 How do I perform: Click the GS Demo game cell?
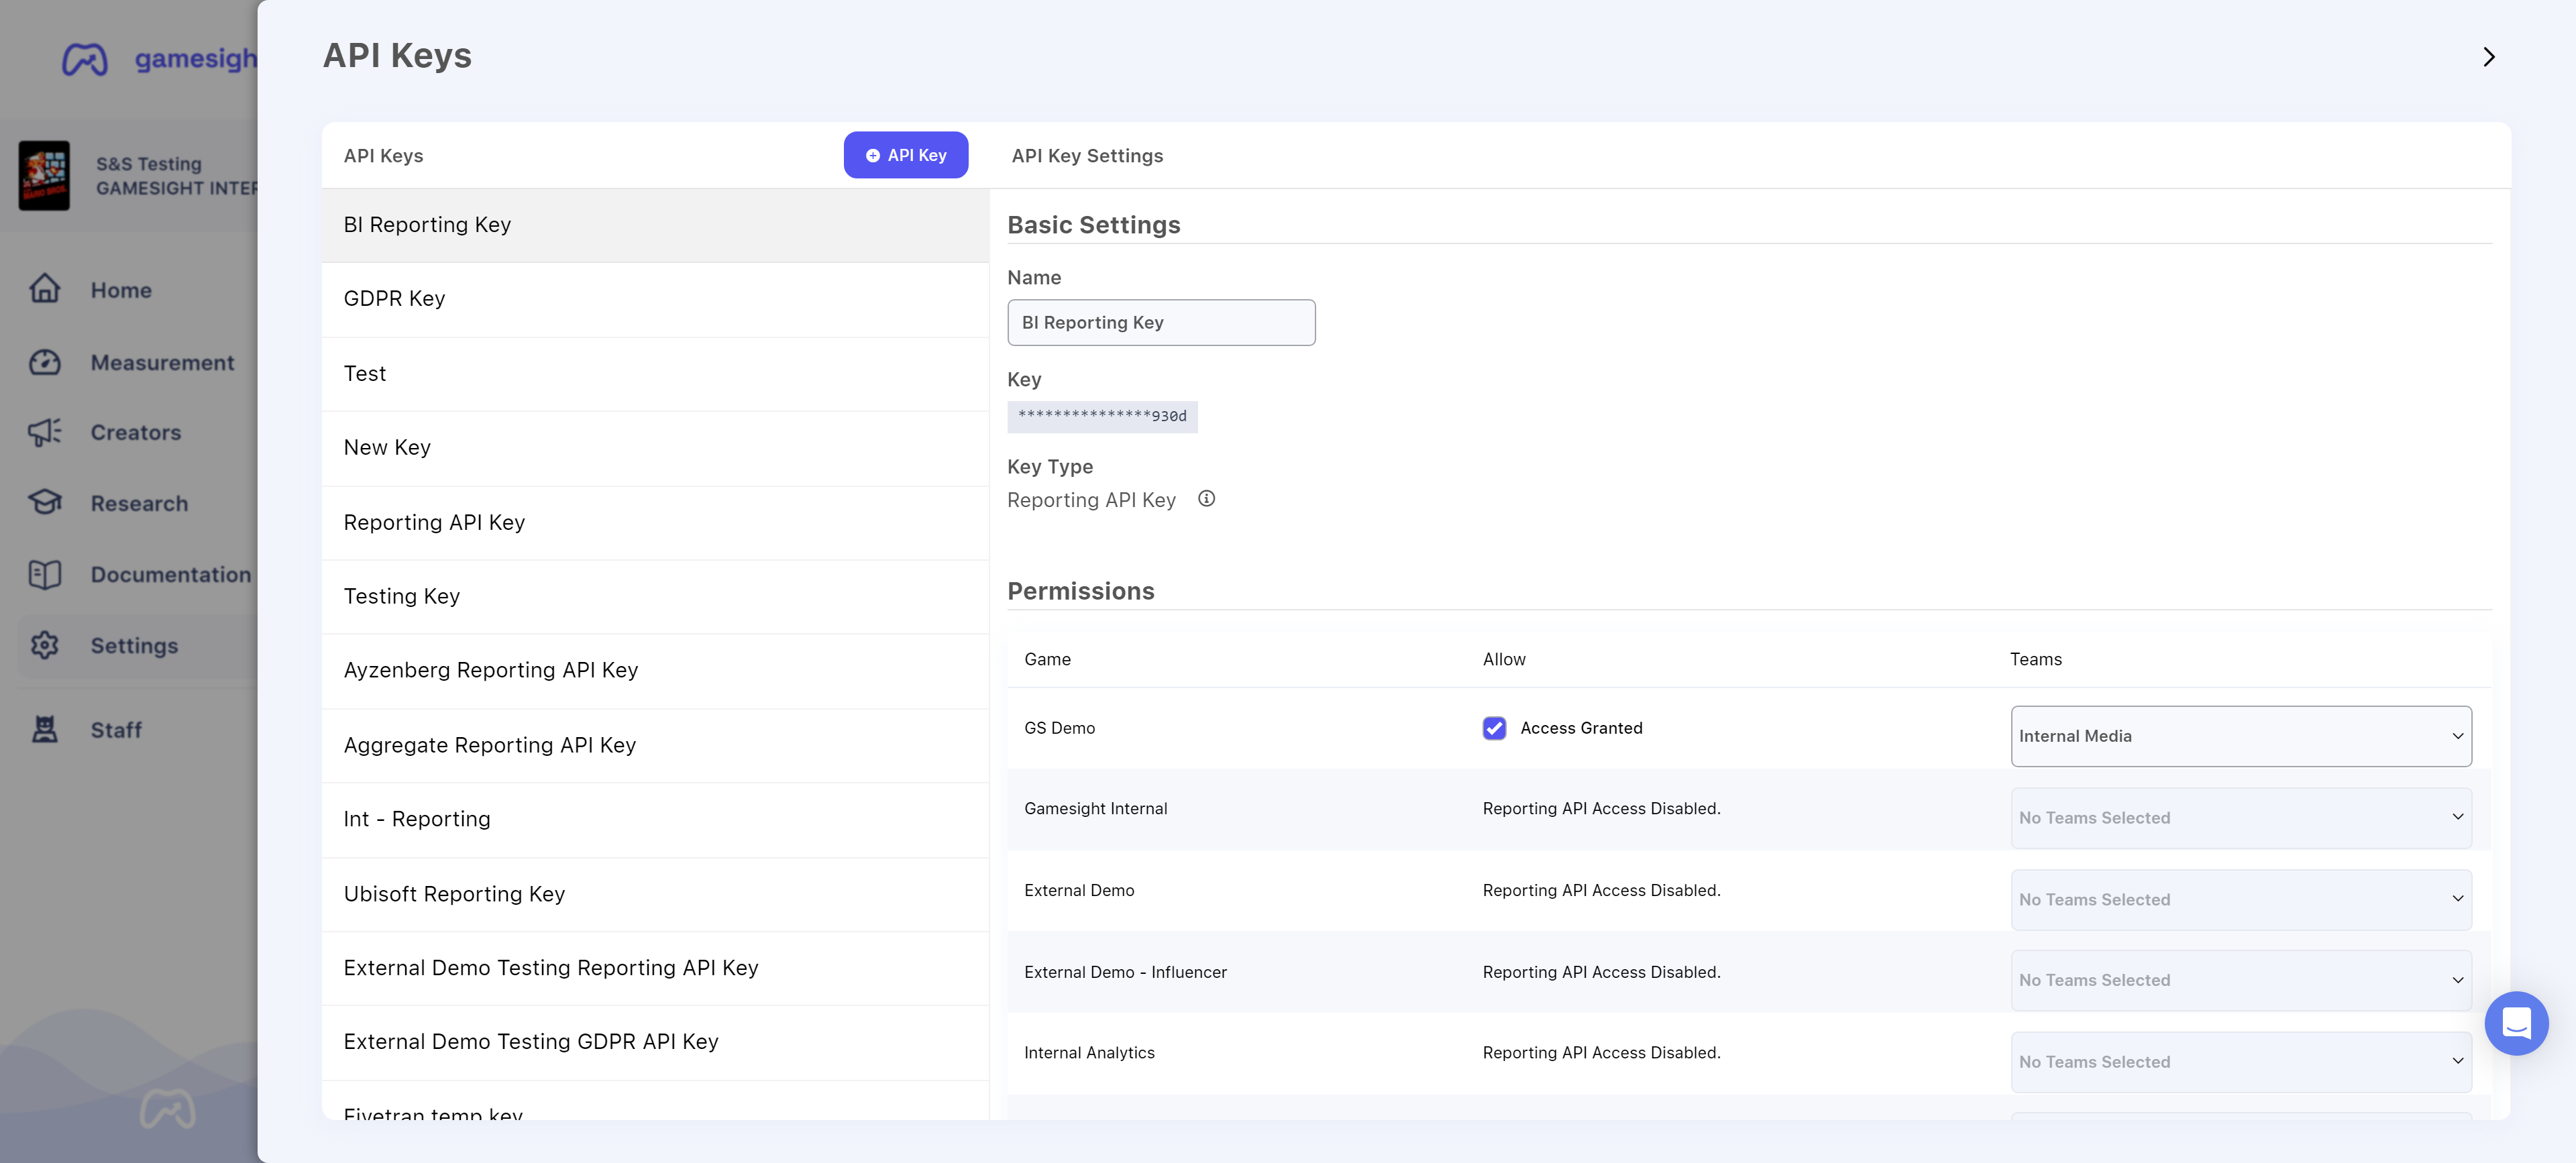[x=1059, y=728]
